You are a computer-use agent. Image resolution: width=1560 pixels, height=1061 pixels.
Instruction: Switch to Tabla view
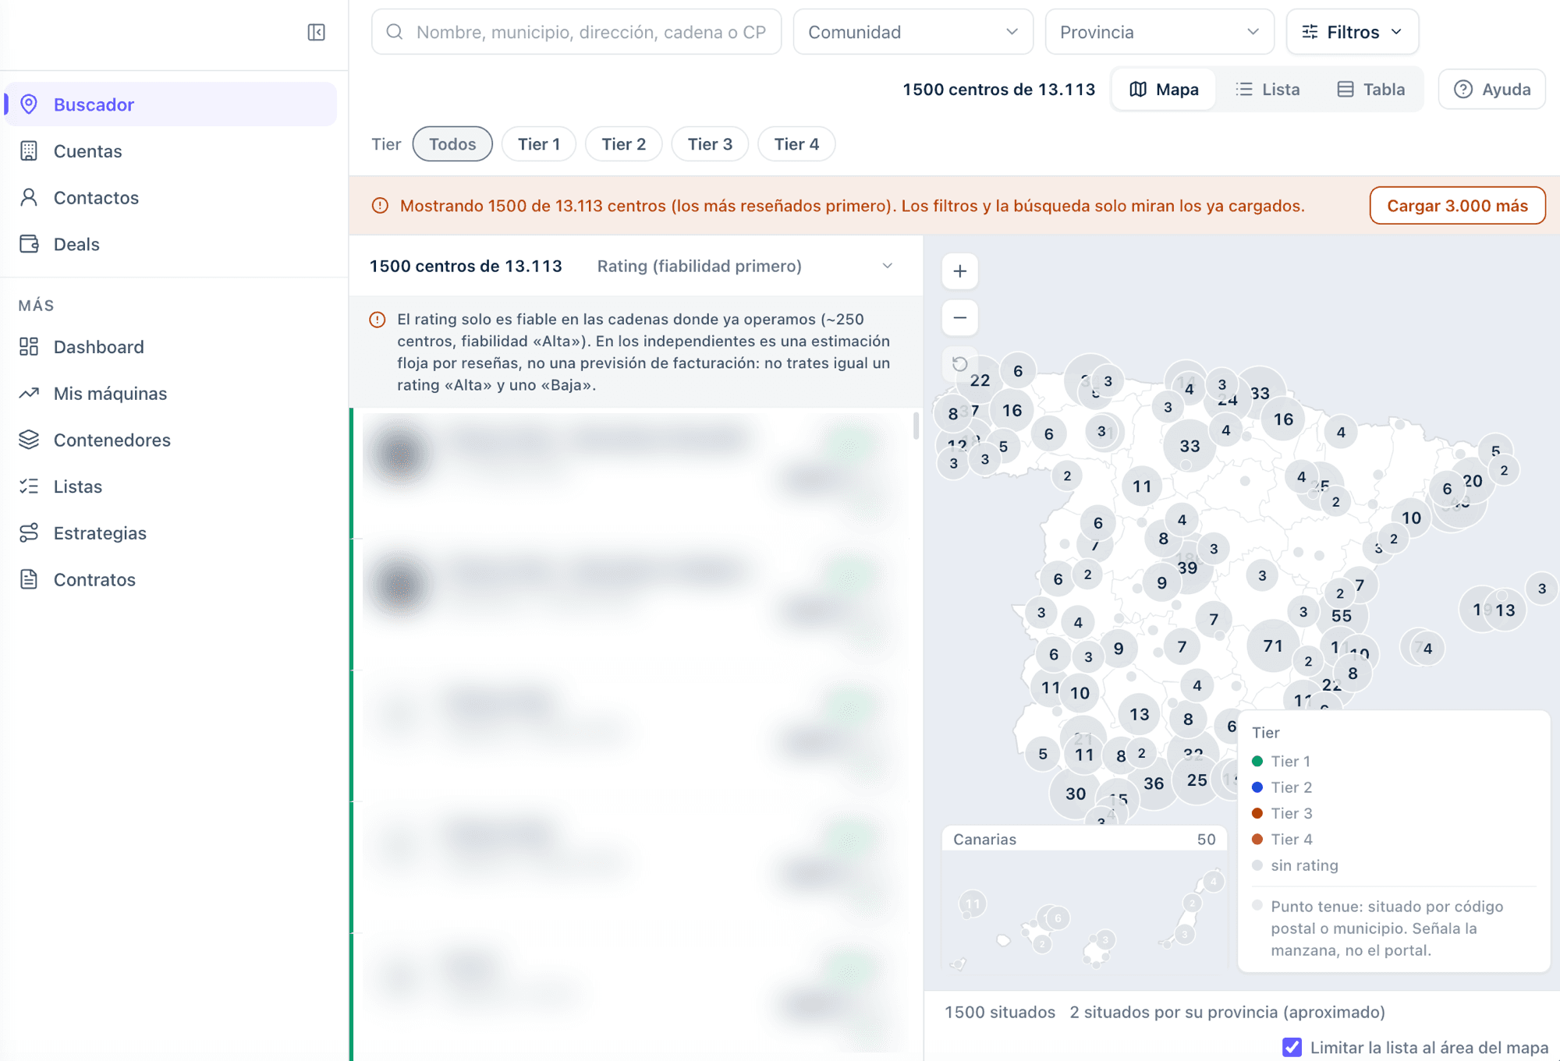1371,90
